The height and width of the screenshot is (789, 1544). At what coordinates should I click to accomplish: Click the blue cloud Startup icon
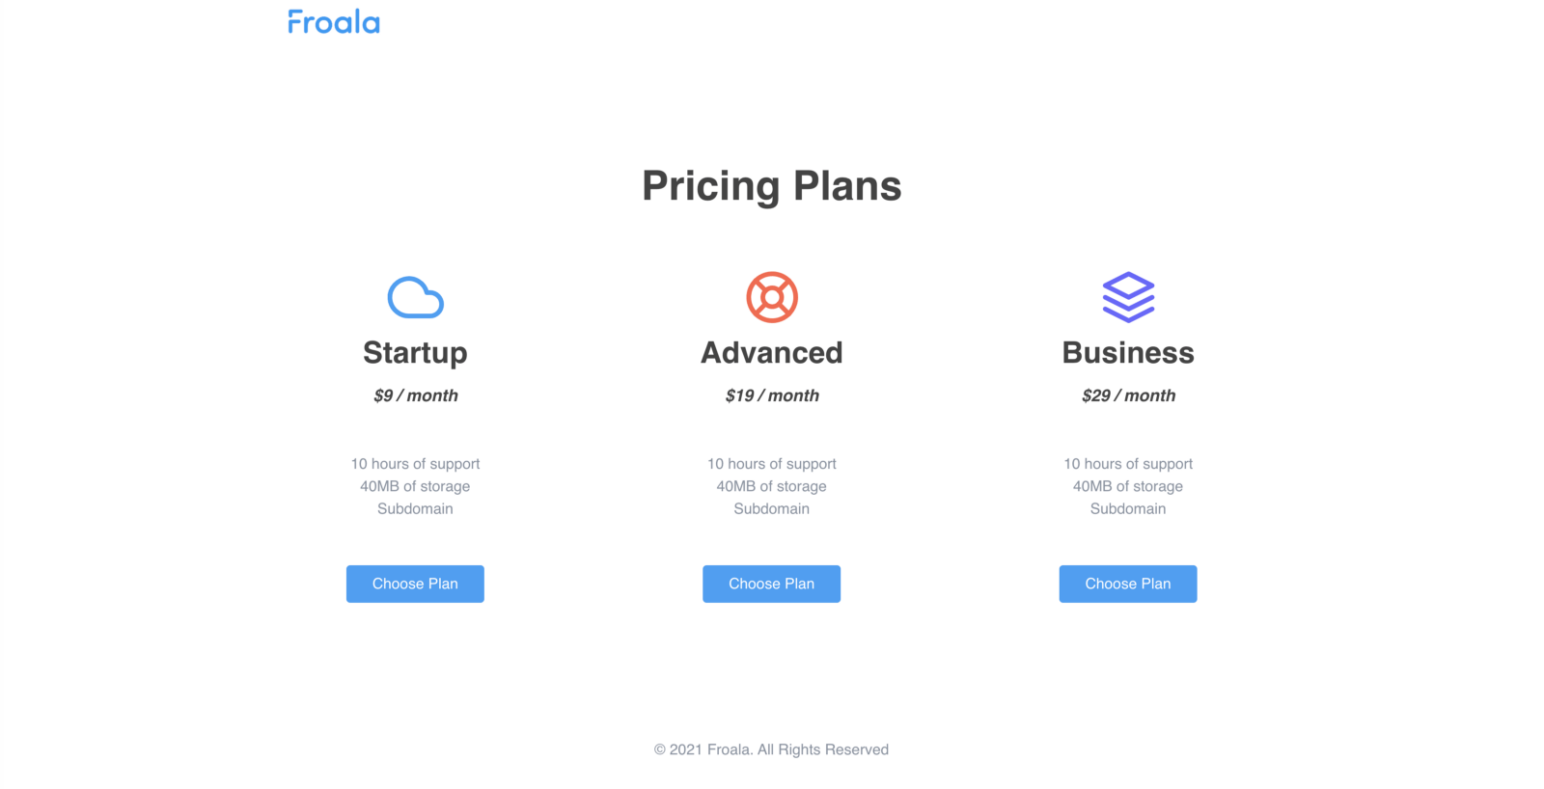point(416,297)
